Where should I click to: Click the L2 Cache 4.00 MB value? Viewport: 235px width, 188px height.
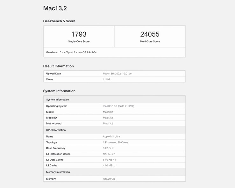110,165
